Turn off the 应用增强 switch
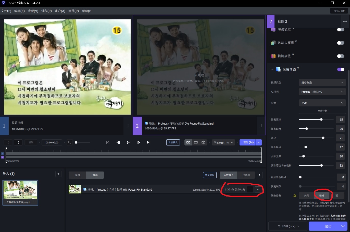Screen dimensions: 350x232 341,69
